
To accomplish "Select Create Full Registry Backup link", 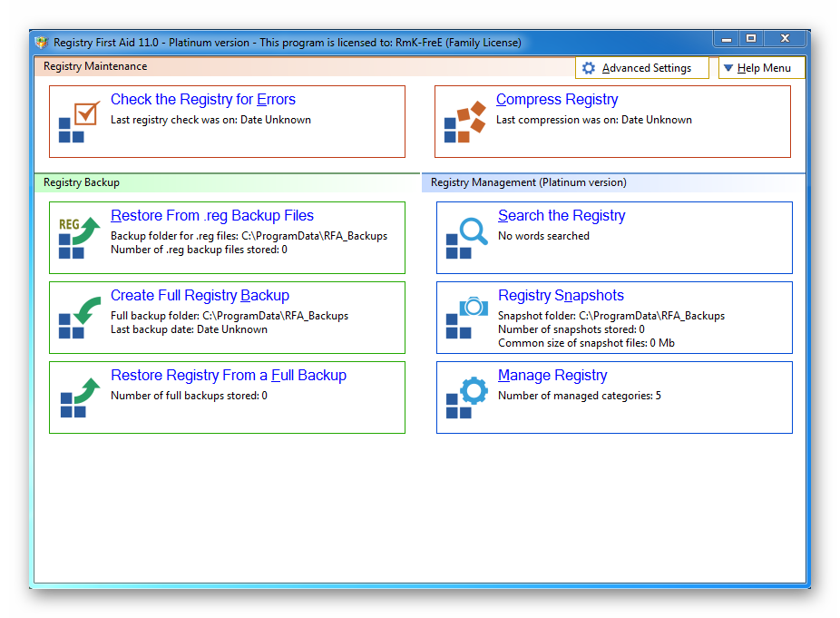I will [200, 295].
